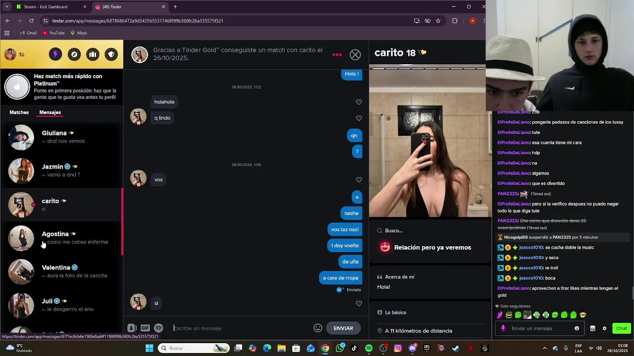The width and height of the screenshot is (634, 356).
Task: Close the Tinder browser tab
Action: pyautogui.click(x=163, y=7)
